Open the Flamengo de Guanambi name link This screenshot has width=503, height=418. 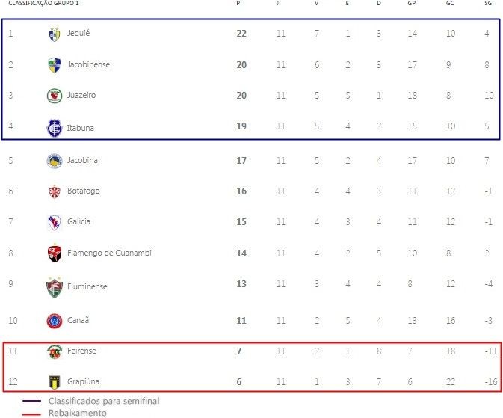[109, 253]
